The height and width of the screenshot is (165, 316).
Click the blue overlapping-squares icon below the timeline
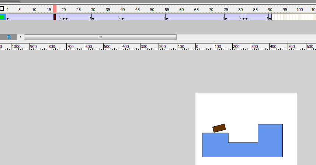9,37
